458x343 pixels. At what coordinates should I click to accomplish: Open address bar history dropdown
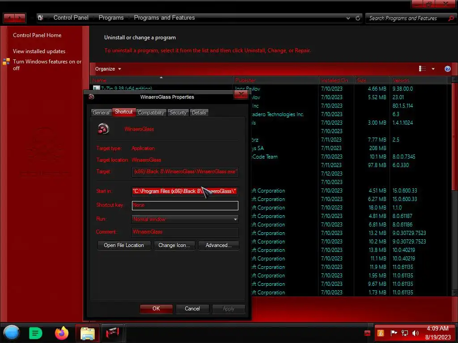(x=348, y=18)
